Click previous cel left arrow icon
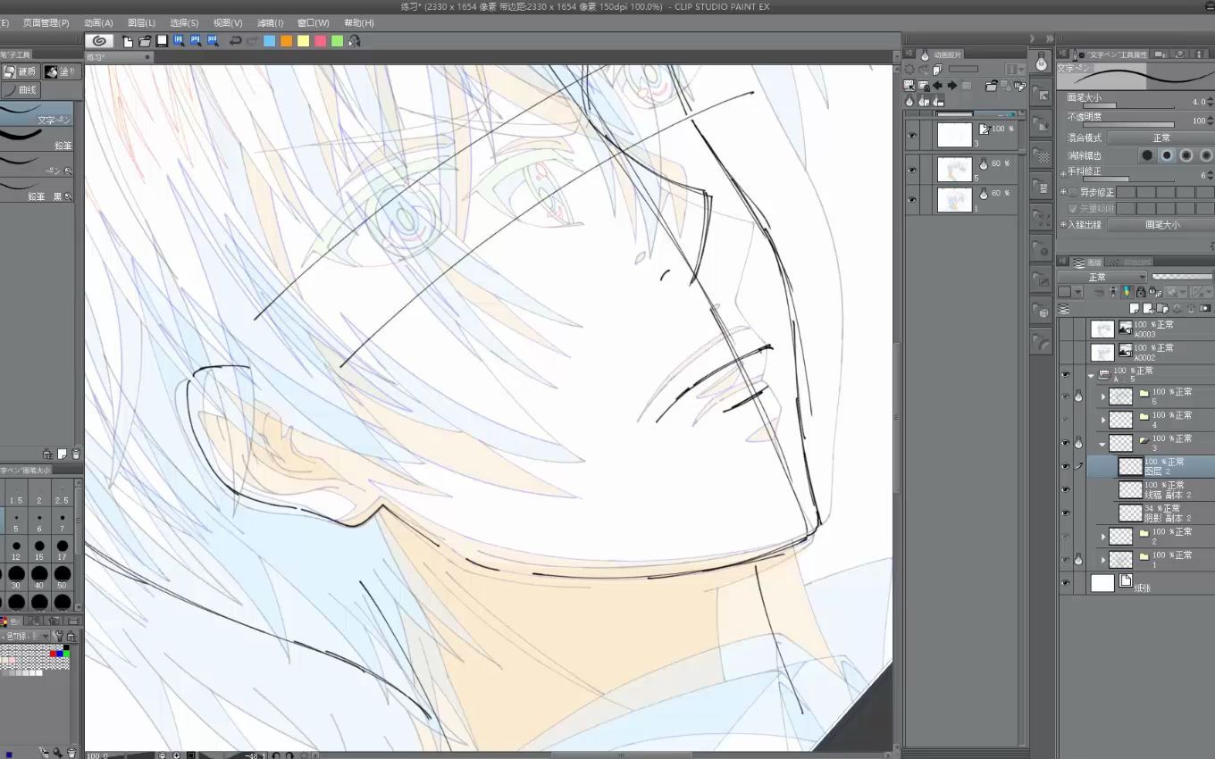1215x759 pixels. tap(938, 86)
